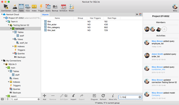Open the Schedule toolbar icon
The height and width of the screenshot is (105, 179).
coord(63,8)
